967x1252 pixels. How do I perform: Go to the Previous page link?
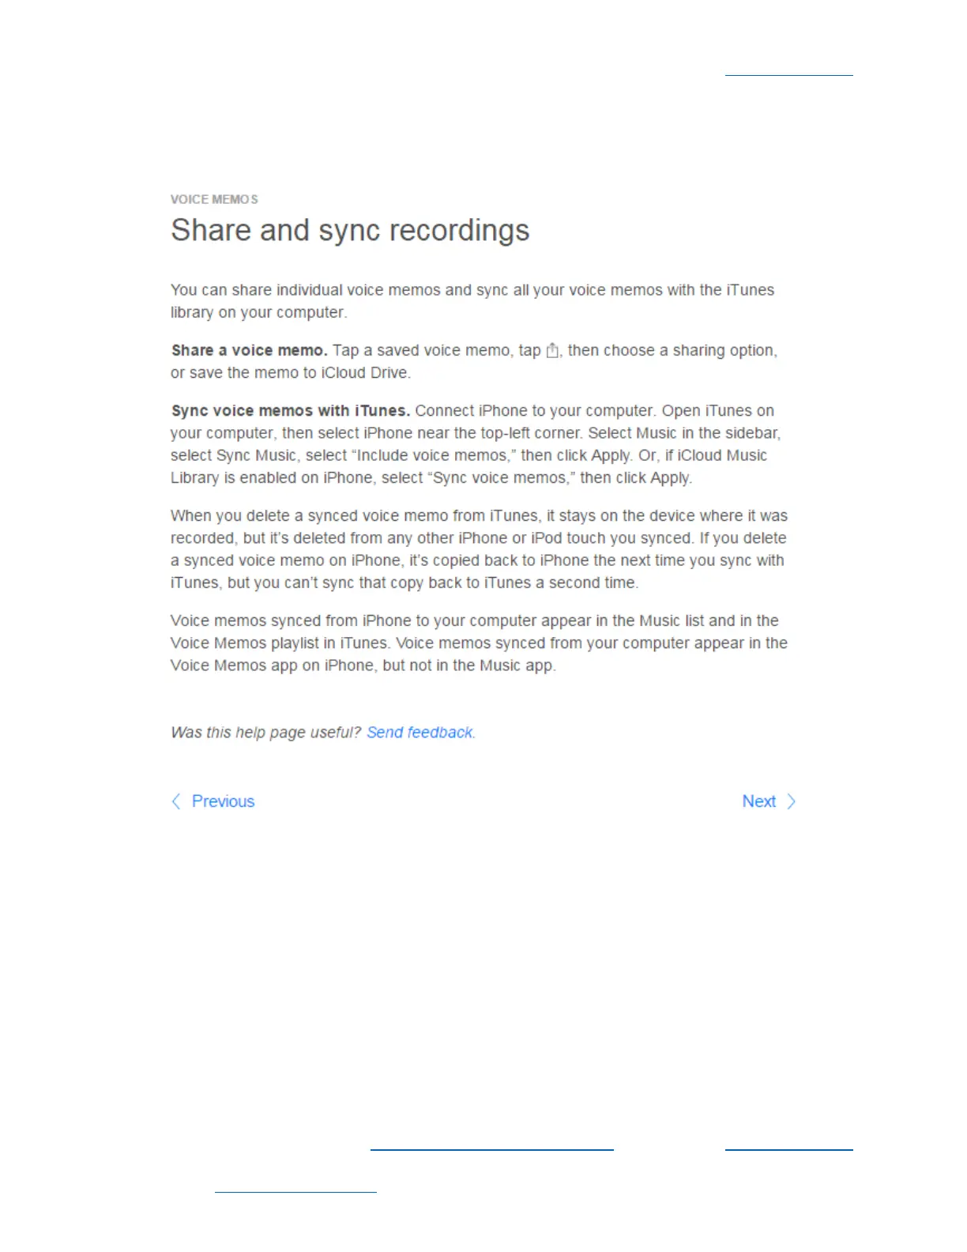[x=223, y=801]
